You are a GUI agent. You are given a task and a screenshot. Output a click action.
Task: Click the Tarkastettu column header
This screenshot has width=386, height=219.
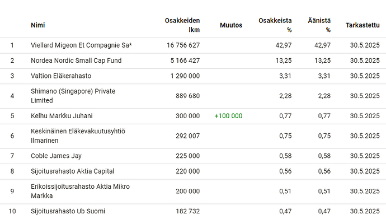pyautogui.click(x=363, y=25)
